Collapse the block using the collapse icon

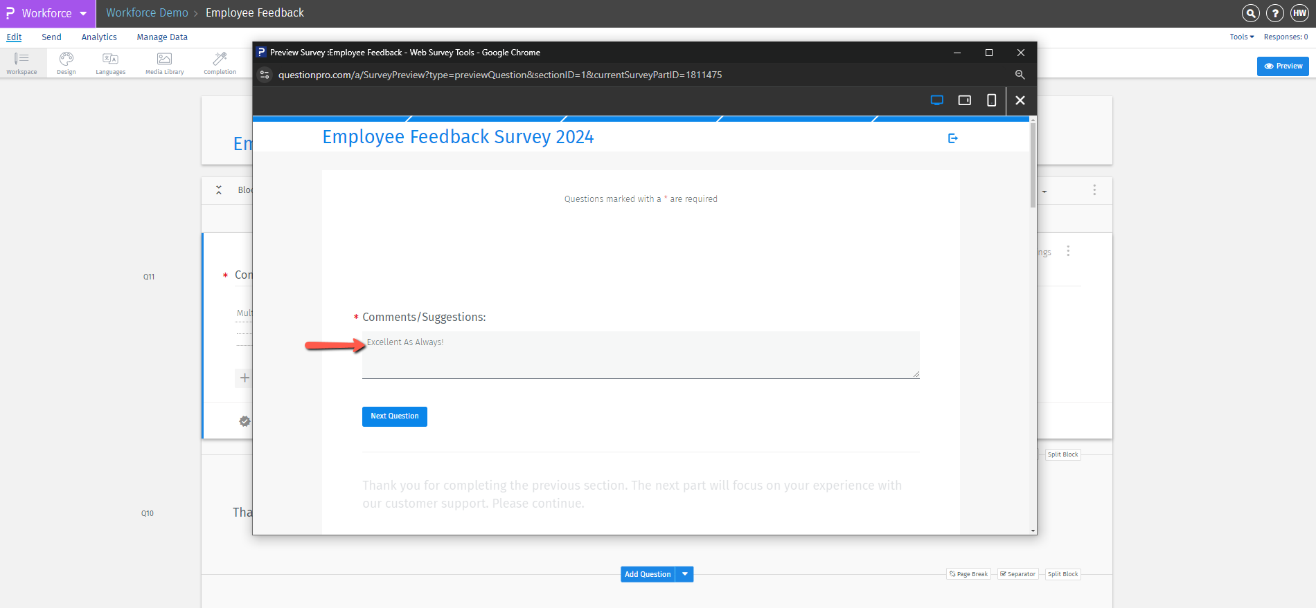(219, 190)
